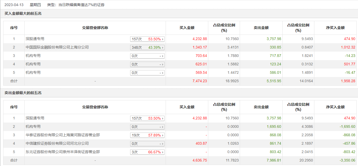Click 中信建投证券股份有限公司河北分公司
The image size is (358, 166).
tap(57, 144)
